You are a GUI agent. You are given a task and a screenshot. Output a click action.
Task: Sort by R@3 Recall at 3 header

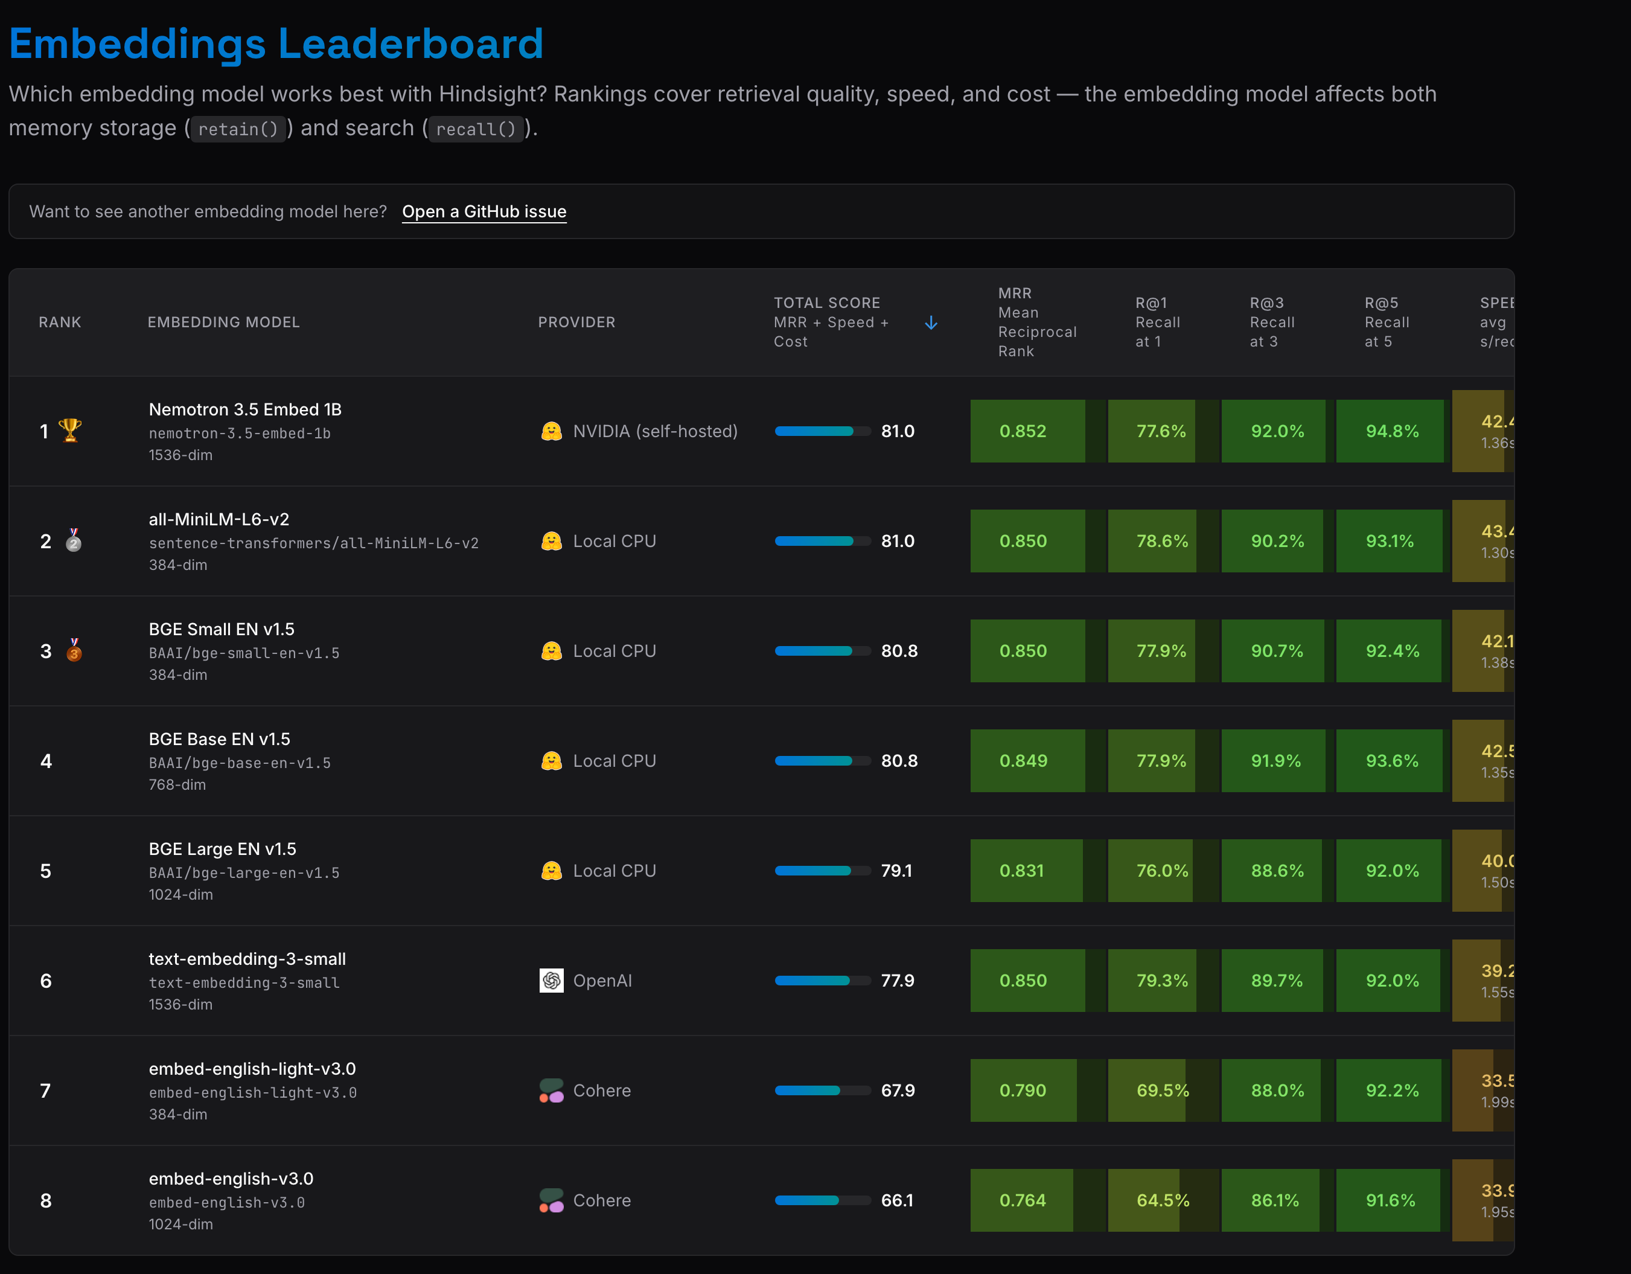coord(1272,322)
